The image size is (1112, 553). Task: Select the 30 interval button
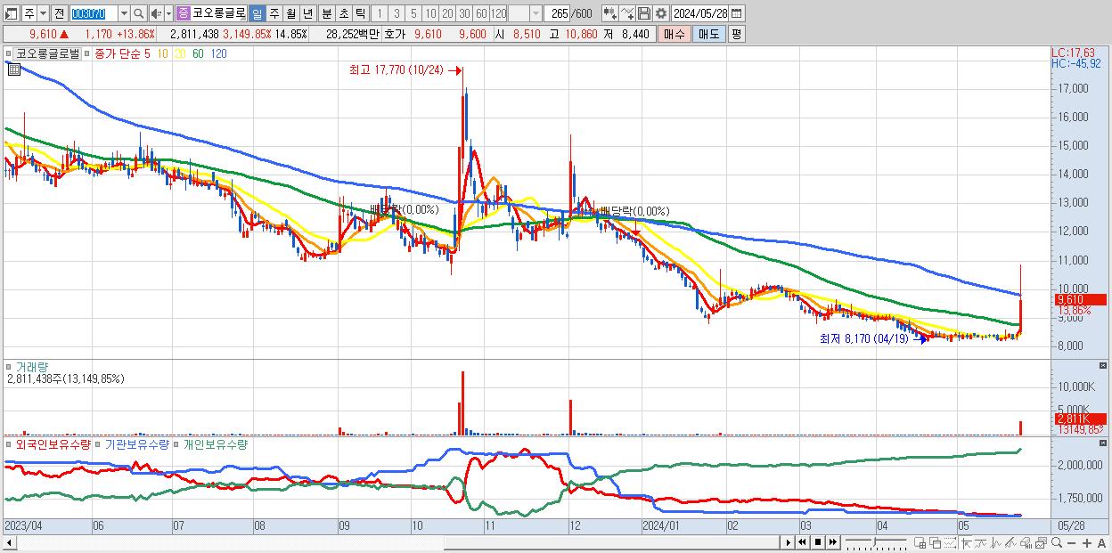(464, 13)
